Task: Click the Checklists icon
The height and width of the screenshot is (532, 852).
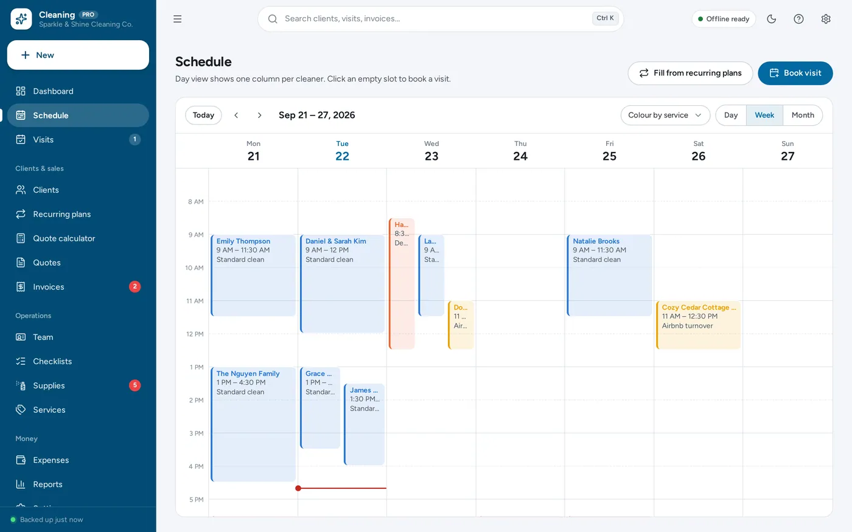Action: (21, 361)
